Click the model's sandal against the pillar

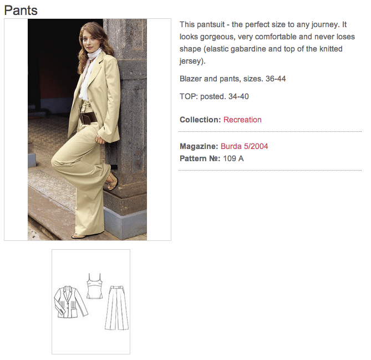tap(112, 181)
